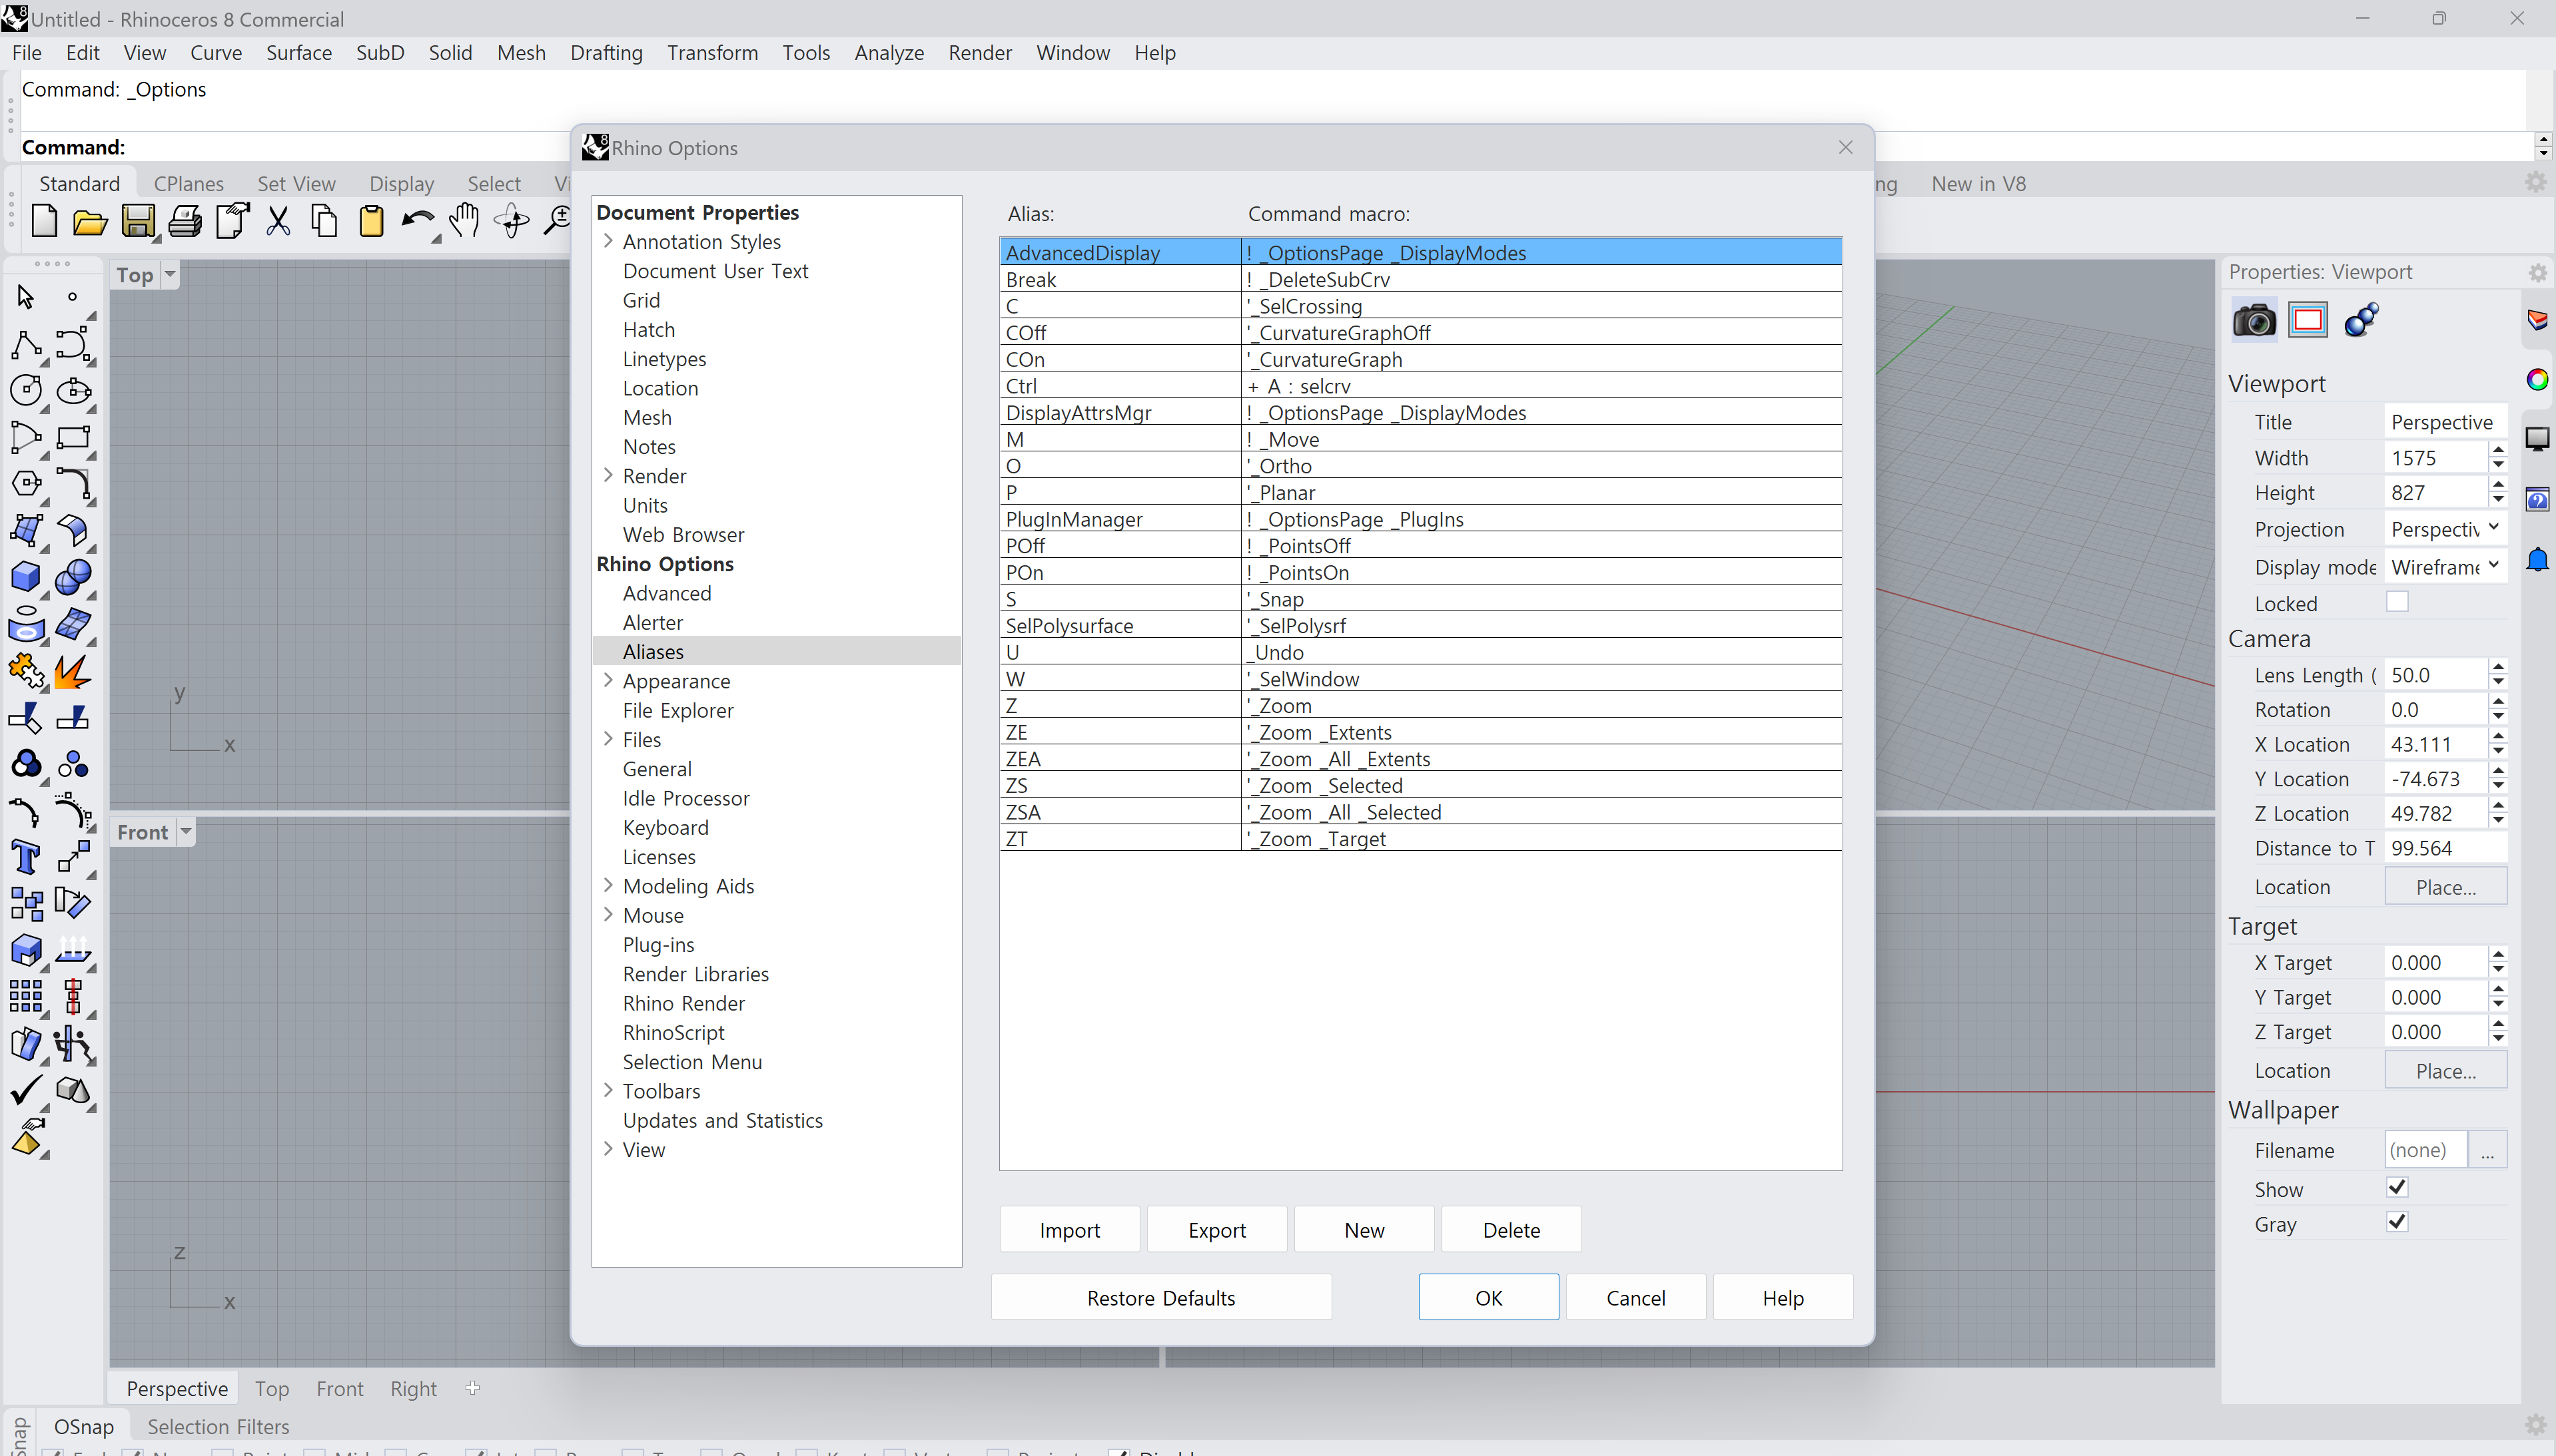Click the Save file toolbar icon
This screenshot has height=1456, width=2556.
[x=138, y=221]
